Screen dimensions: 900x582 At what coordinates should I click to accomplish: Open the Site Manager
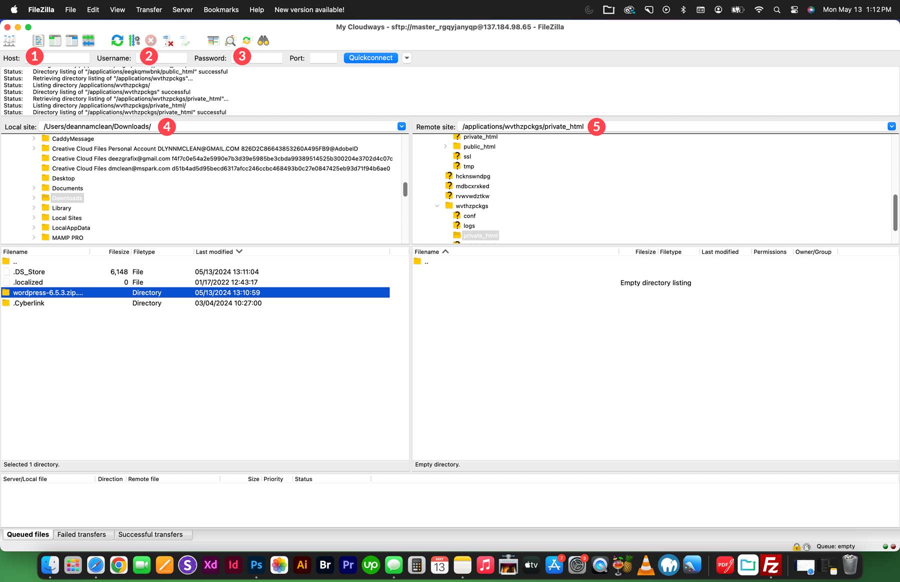(x=9, y=40)
